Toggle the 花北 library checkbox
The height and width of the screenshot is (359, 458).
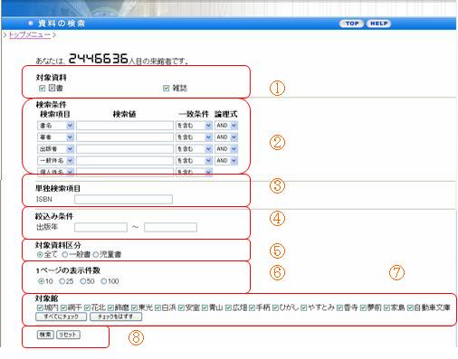(x=87, y=307)
